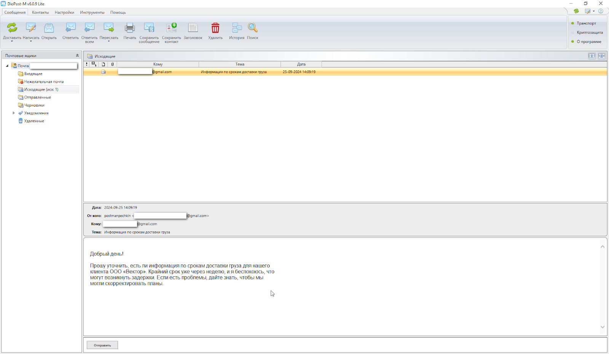Image resolution: width=609 pixels, height=354 pixels.
Task: Click the message status column header icon
Action: [94, 64]
